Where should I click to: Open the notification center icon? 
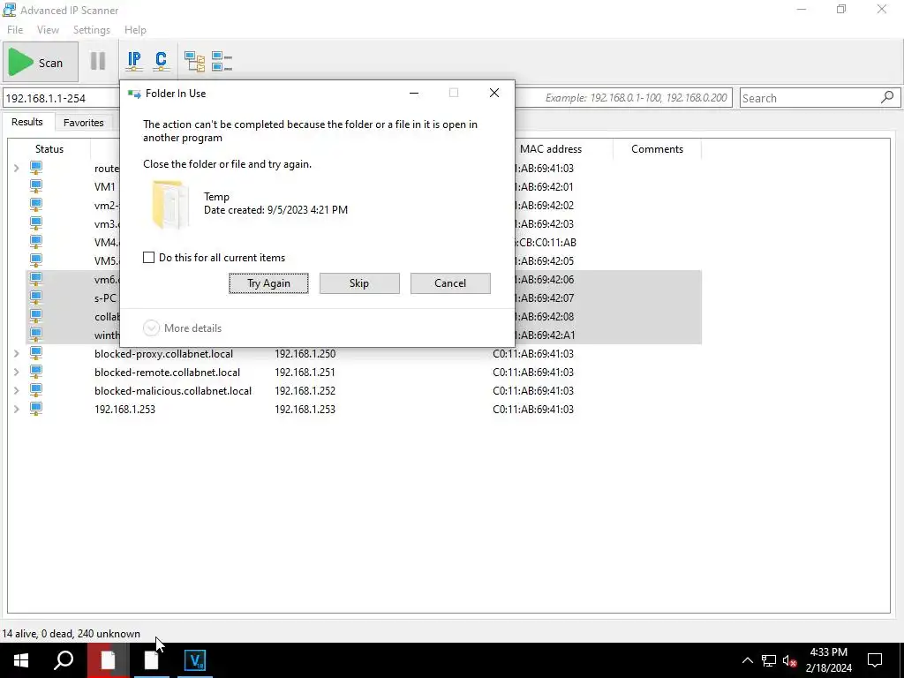[875, 660]
